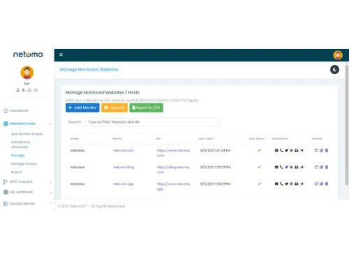349x262 pixels.
Task: Expand the REST Endpoint sidebar chevron
Action: 51,182
